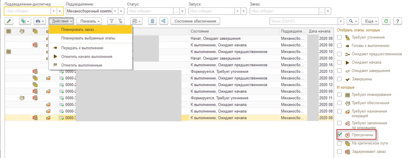Click the green refresh icon
This screenshot has width=408, height=158.
(x=386, y=21)
